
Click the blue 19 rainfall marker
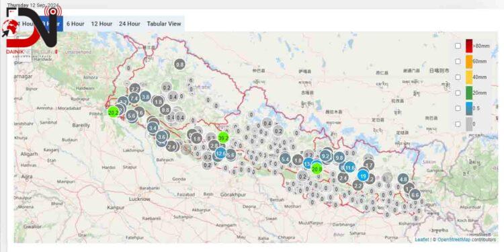click(x=363, y=176)
